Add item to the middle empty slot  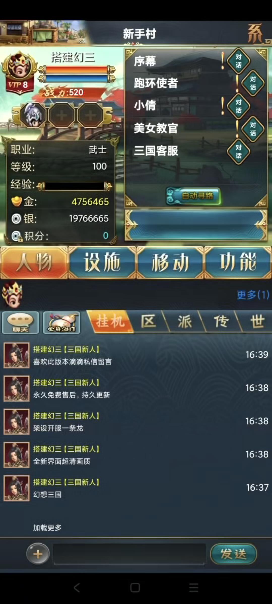(x=62, y=116)
